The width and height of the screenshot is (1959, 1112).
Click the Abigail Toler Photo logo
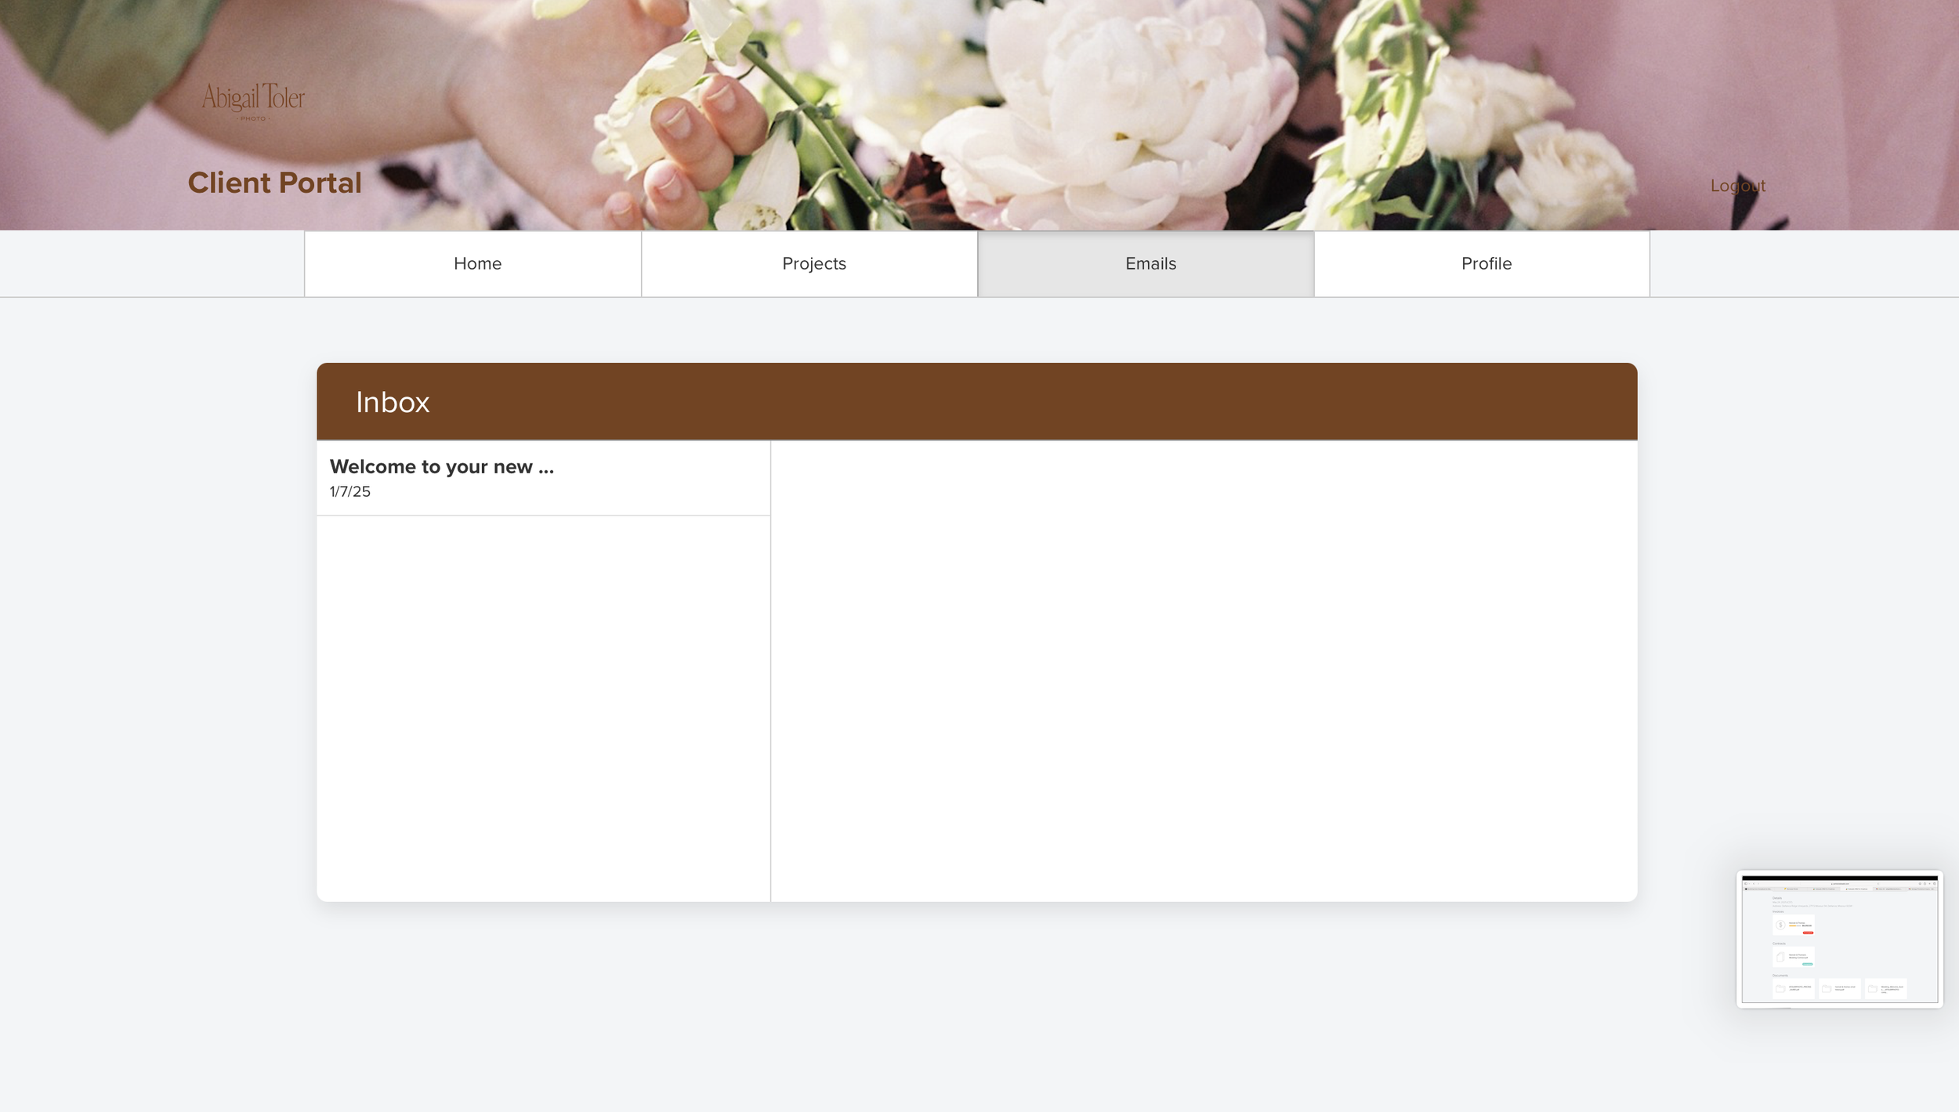tap(253, 100)
